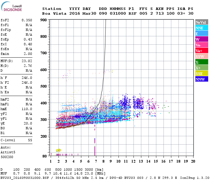The image size is (210, 180).
Task: Click the Artist5 auto-scaler label
Action: coord(8,152)
